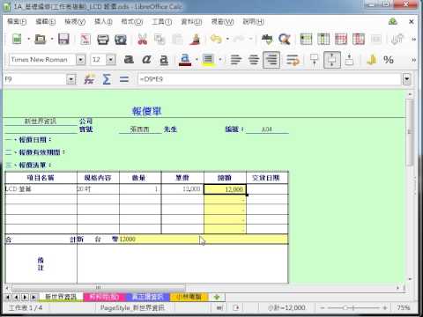Click the Sum sigma icon
The width and height of the screenshot is (423, 317).
(x=107, y=79)
